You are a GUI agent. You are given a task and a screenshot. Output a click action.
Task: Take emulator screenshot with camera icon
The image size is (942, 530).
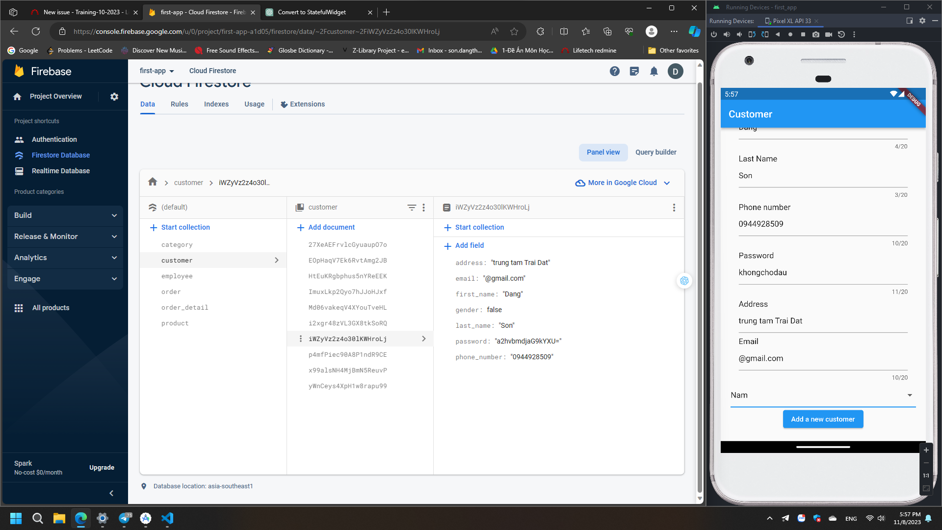pyautogui.click(x=815, y=34)
